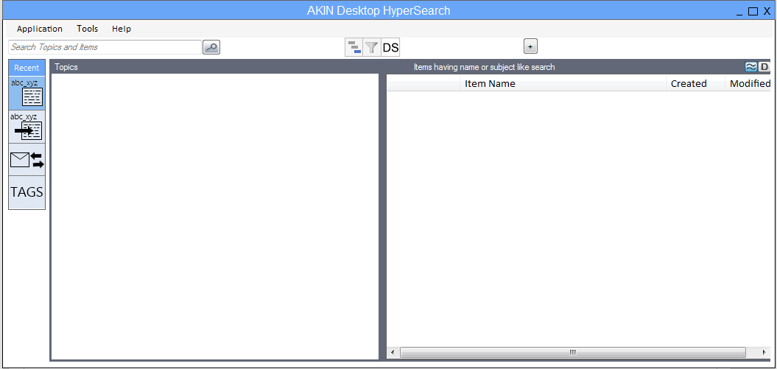This screenshot has width=777, height=369.
Task: Open the Application menu
Action: 40,29
